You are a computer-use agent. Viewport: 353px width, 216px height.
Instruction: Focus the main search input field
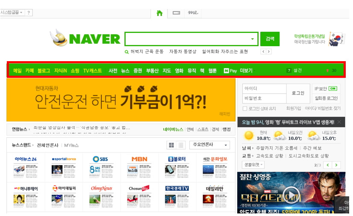tap(187, 39)
